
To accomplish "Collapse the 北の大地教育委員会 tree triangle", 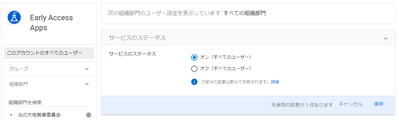I will pyautogui.click(x=11, y=115).
